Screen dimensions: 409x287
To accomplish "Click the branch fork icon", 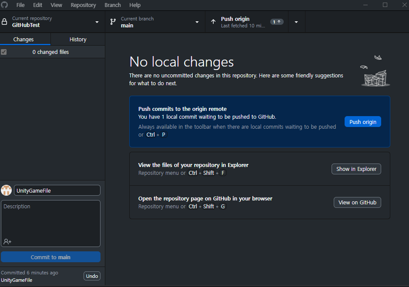I will pyautogui.click(x=113, y=22).
